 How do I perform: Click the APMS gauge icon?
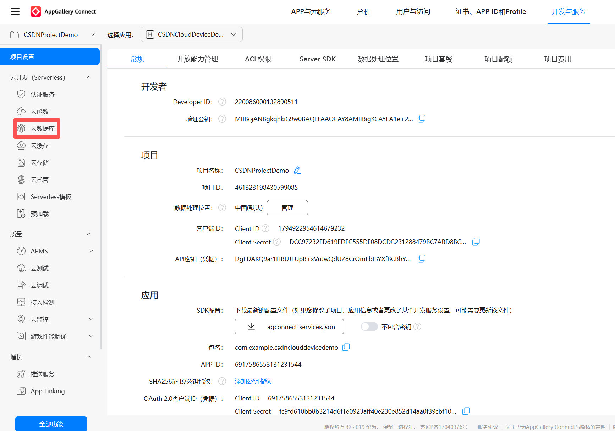pyautogui.click(x=21, y=251)
